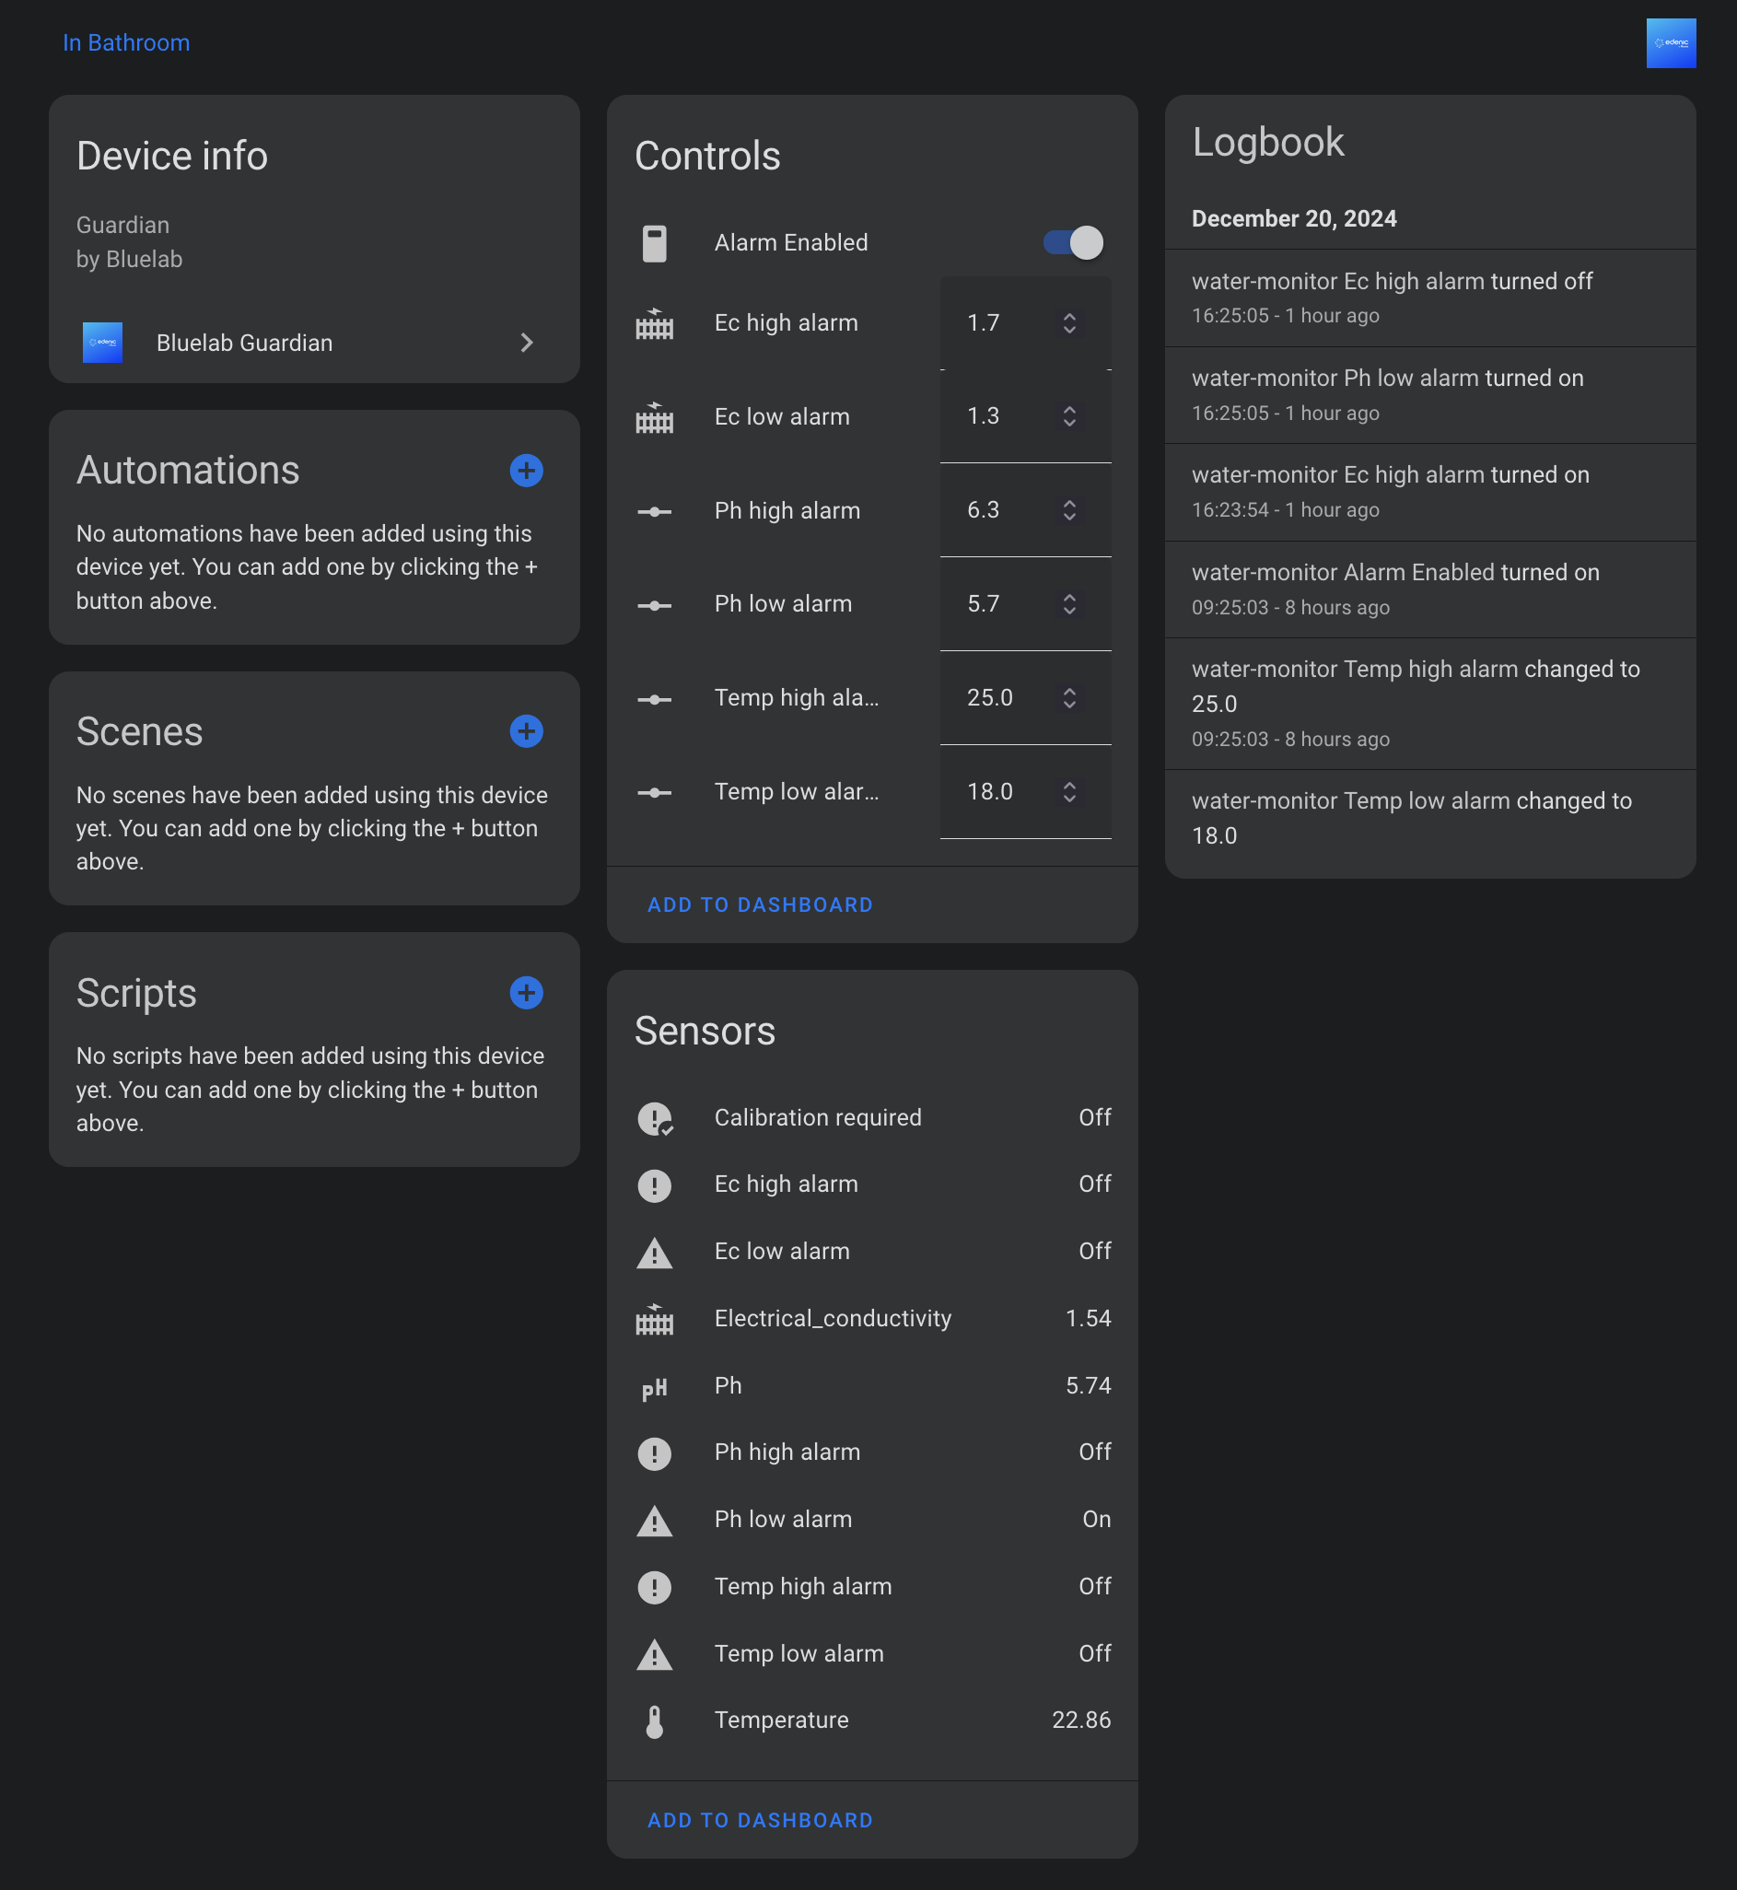The width and height of the screenshot is (1737, 1890).
Task: Click the Ec low alarm stepper arrows
Action: click(x=1068, y=416)
